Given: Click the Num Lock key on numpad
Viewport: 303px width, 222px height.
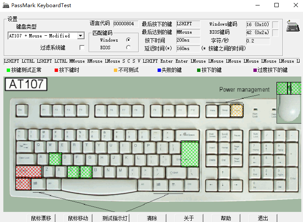Looking at the screenshot, I should pyautogui.click(x=255, y=135).
